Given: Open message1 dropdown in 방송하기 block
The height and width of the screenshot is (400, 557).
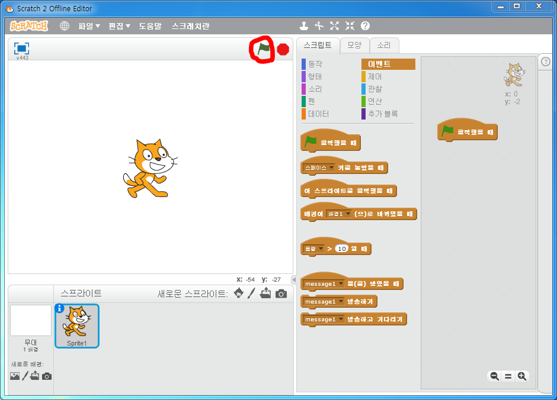Looking at the screenshot, I should click(324, 301).
